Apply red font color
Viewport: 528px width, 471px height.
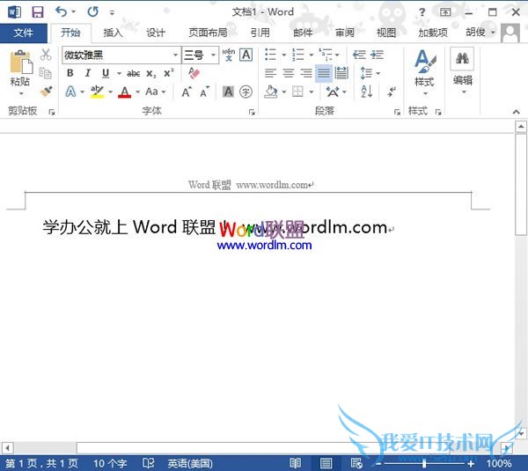point(125,92)
